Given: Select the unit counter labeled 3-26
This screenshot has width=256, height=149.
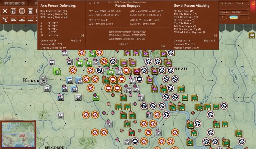Looking at the screenshot, I should click(133, 63).
